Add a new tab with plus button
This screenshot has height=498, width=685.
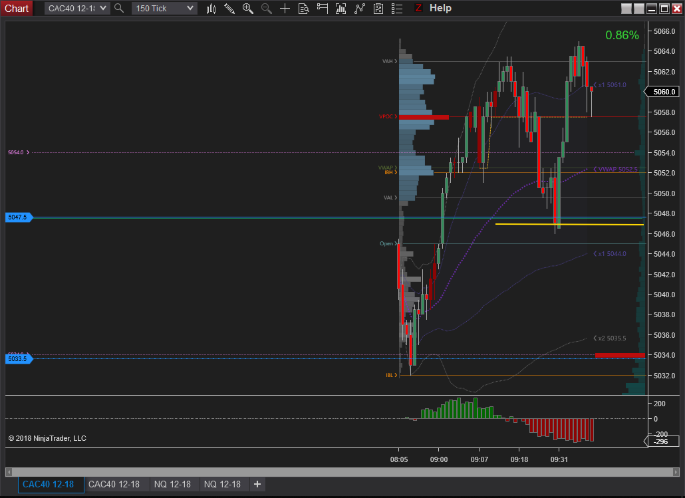click(257, 484)
